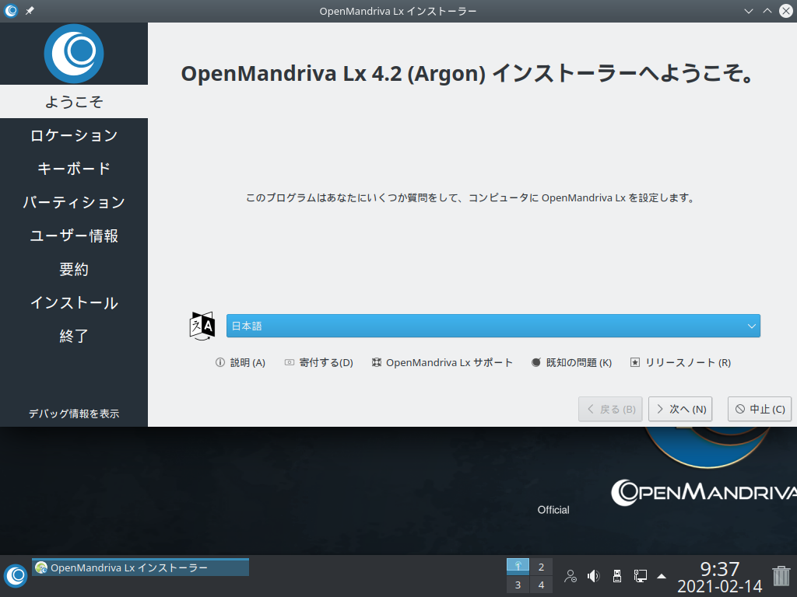Open 既知の問題 (K) known issues
The image size is (797, 597).
[572, 362]
